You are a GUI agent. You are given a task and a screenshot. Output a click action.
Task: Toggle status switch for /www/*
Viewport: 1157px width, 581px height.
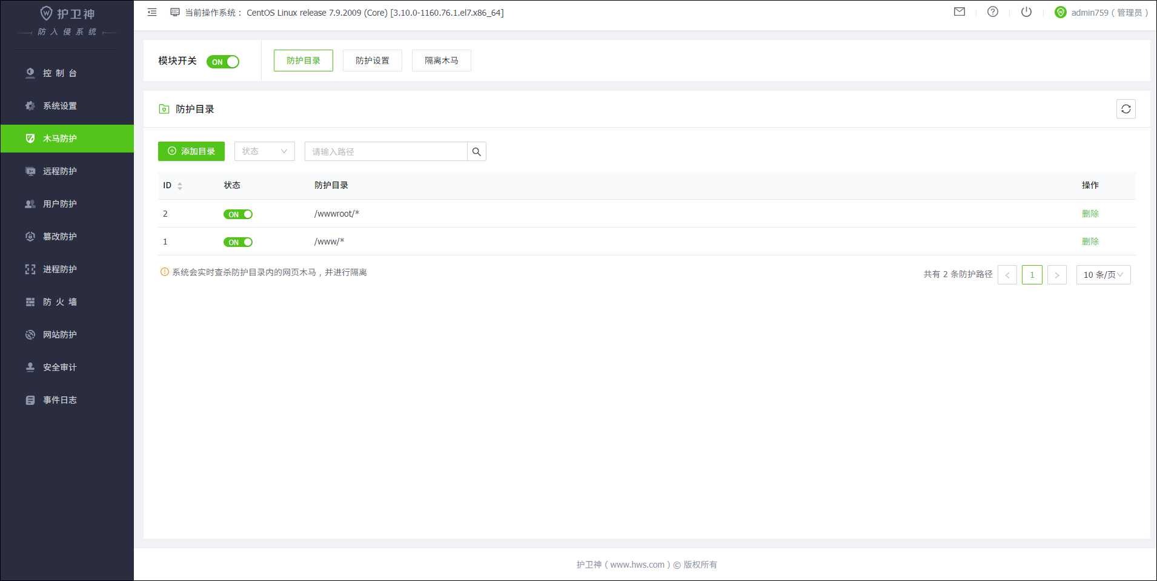pos(238,242)
